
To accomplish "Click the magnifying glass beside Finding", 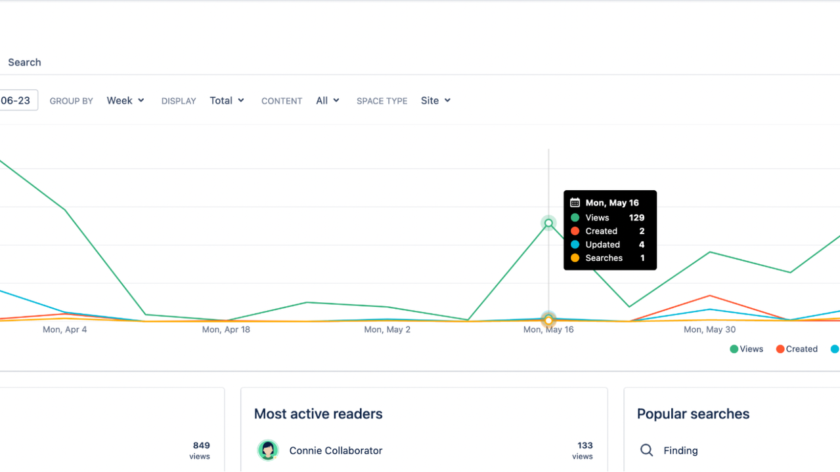I will [646, 450].
